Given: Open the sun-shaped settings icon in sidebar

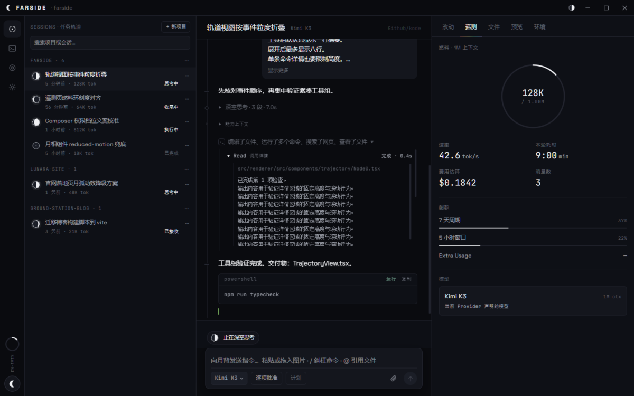Looking at the screenshot, I should tap(12, 87).
